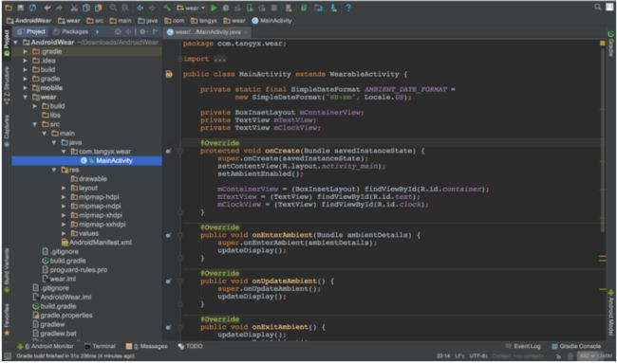Image resolution: width=617 pixels, height=363 pixels.
Task: Click the Debug app bug icon
Action: click(226, 8)
